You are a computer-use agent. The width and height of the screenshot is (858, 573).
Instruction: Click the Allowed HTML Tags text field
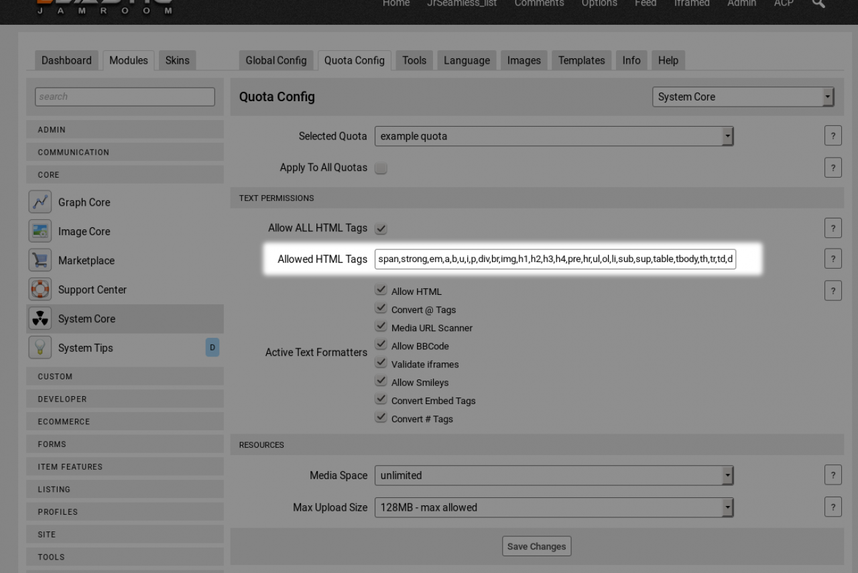coord(555,259)
